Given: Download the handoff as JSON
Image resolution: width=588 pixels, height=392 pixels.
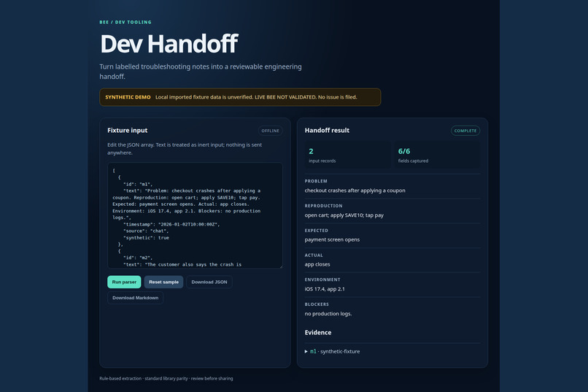Looking at the screenshot, I should (x=209, y=282).
